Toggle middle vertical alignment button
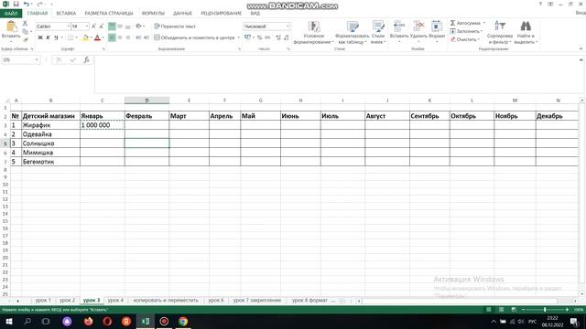The image size is (586, 329). click(120, 27)
